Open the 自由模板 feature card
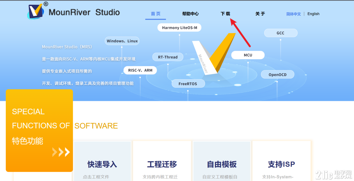The height and width of the screenshot is (181, 354). click(222, 161)
